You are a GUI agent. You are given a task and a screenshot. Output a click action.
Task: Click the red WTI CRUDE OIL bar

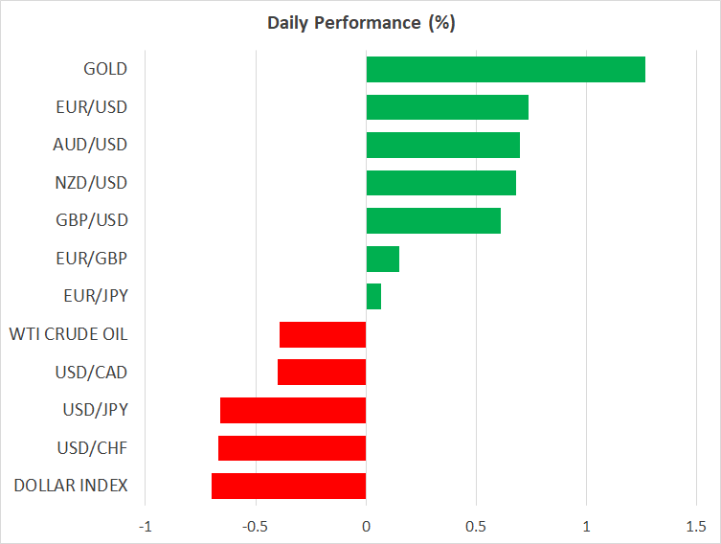(x=323, y=334)
